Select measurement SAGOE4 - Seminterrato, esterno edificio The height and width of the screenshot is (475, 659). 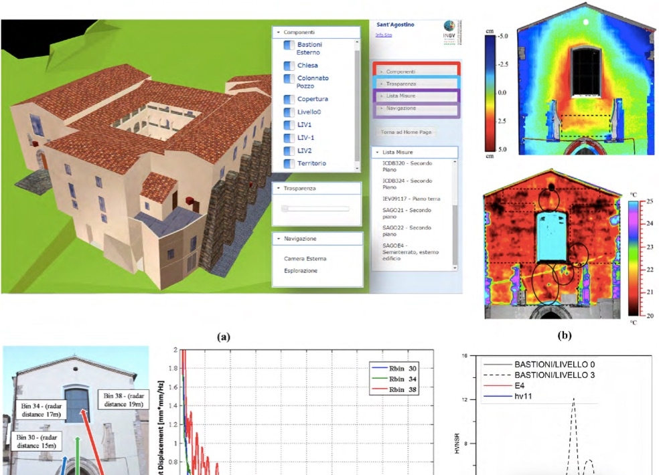[x=411, y=252]
